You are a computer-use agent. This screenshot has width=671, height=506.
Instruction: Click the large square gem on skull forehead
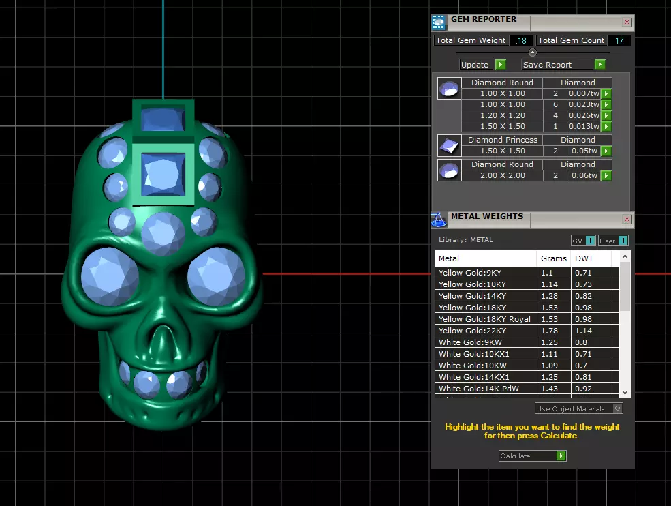click(x=163, y=175)
